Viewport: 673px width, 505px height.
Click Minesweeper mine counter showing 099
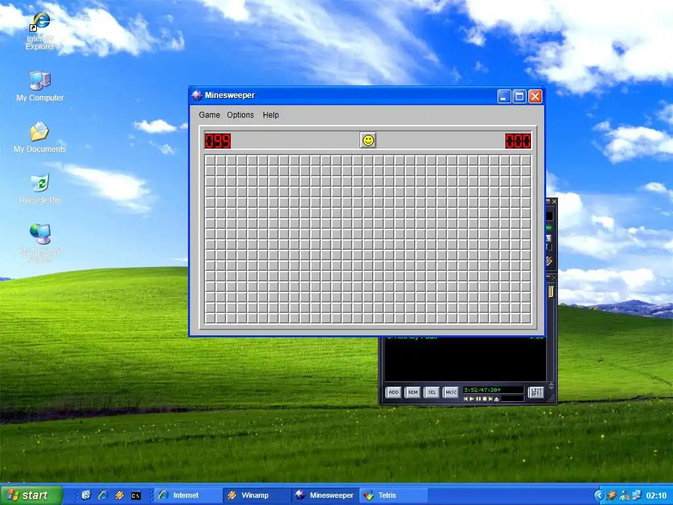coord(218,141)
